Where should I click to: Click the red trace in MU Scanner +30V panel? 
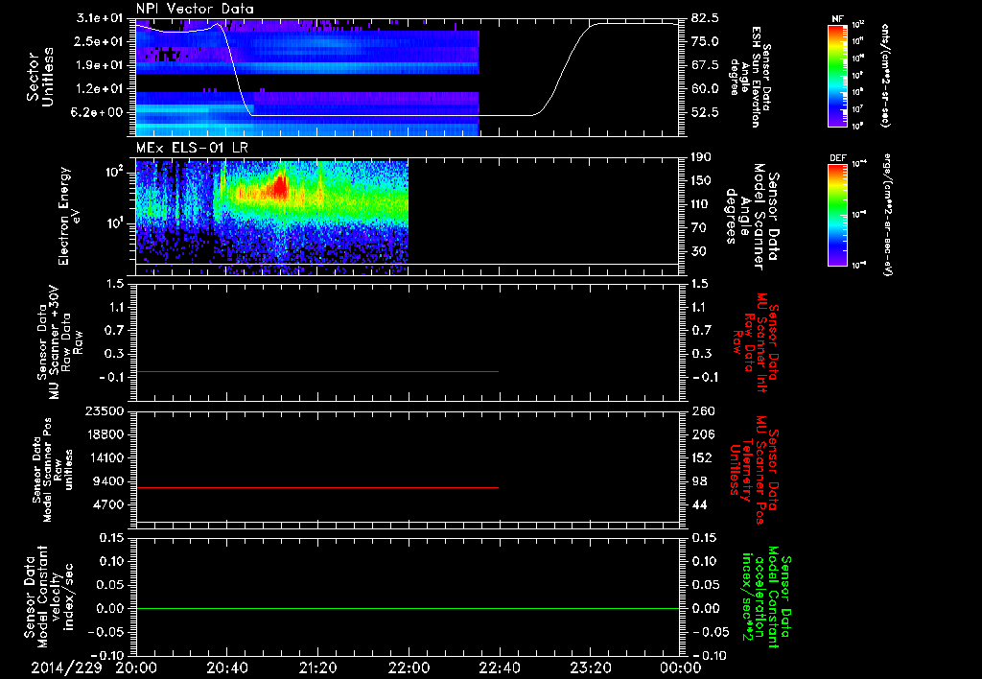[317, 371]
